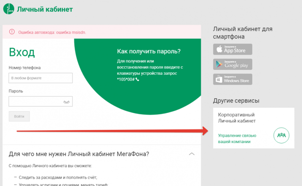Open the Windows Store download badge
Screen dimensions: 302x186
pos(233,79)
